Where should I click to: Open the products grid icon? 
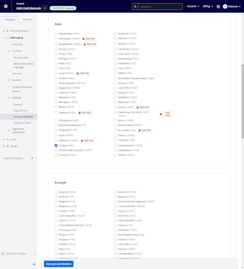[218, 6]
